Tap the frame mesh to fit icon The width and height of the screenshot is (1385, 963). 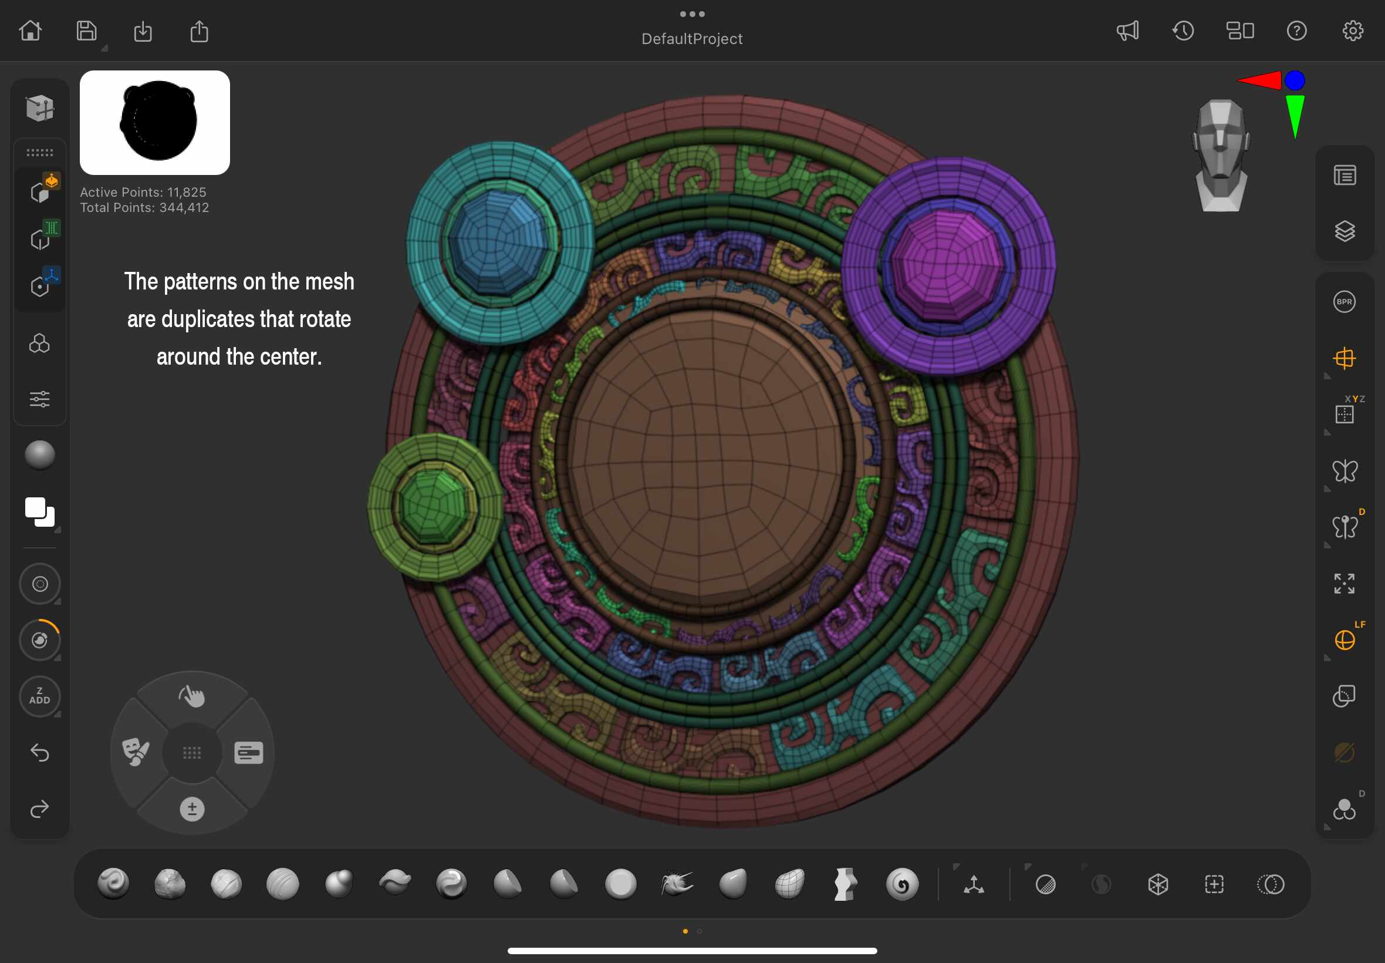click(x=1344, y=584)
